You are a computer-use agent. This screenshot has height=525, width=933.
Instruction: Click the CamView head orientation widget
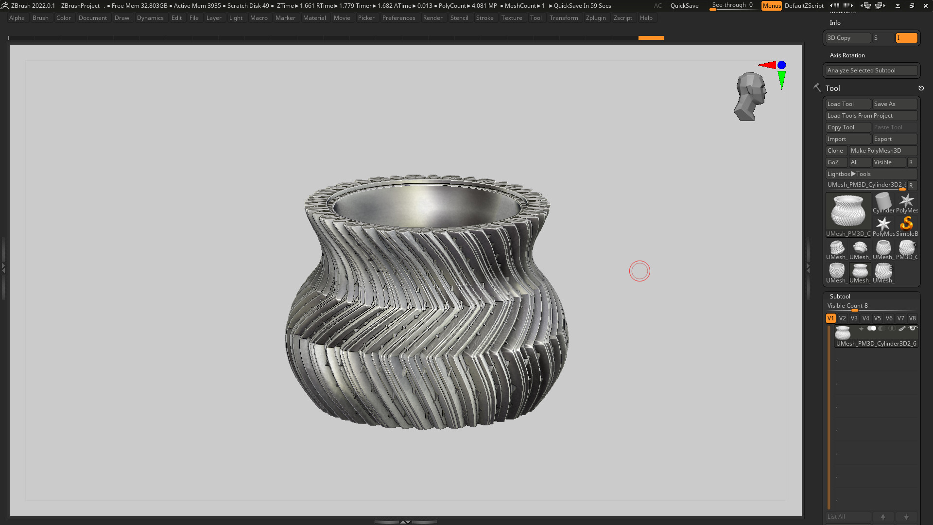tap(750, 96)
